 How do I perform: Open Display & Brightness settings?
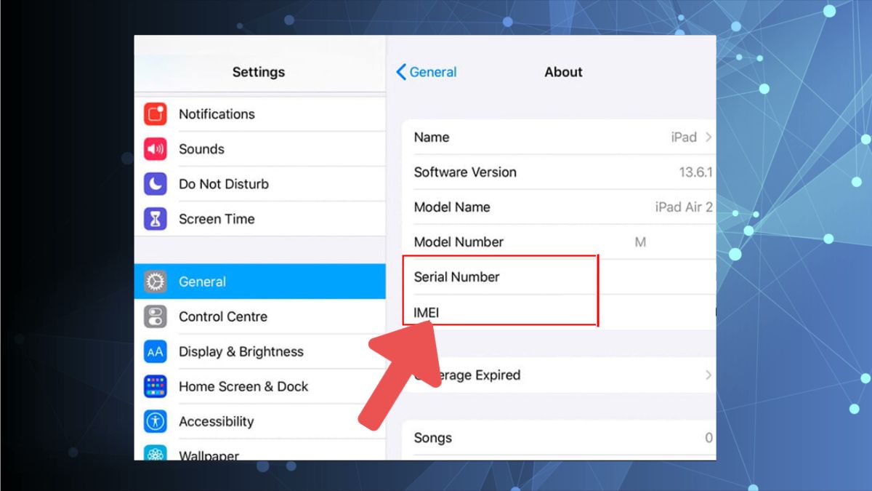coord(260,352)
